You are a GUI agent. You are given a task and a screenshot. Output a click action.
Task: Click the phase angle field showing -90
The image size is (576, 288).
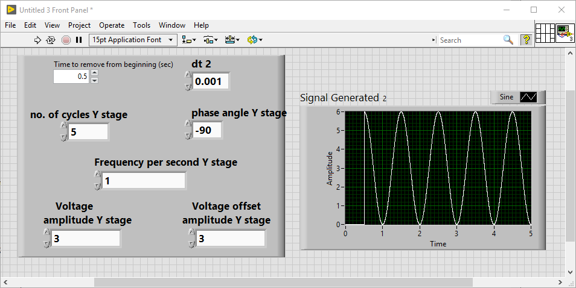point(208,130)
